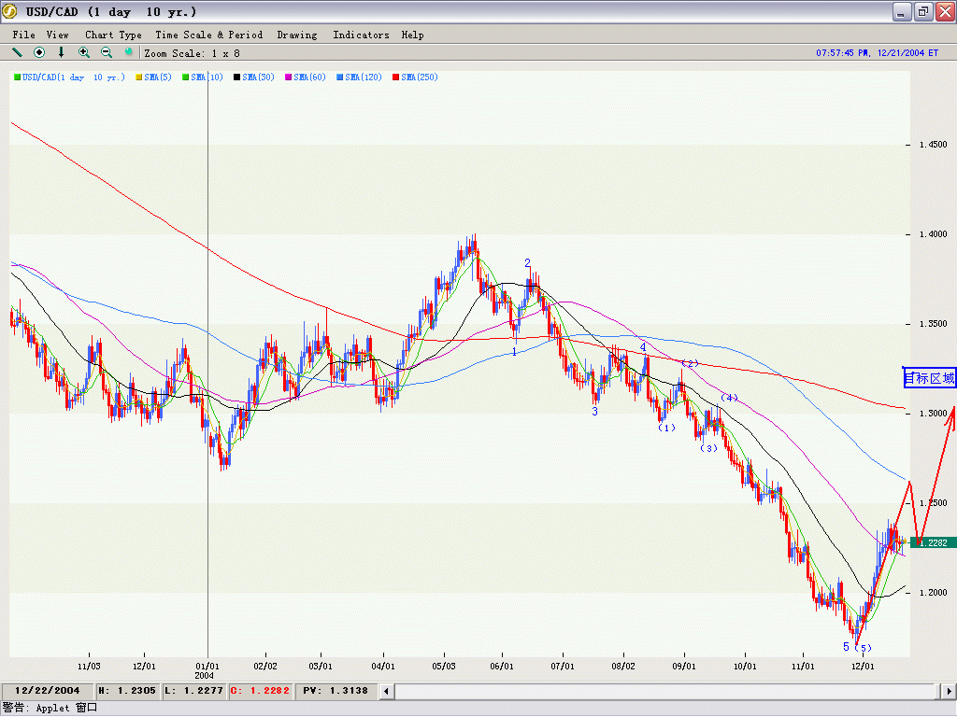Select the line drawing tool
This screenshot has height=717, width=957.
[17, 52]
